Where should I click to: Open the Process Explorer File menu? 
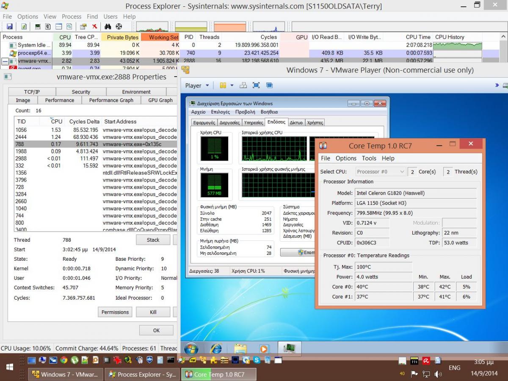pos(7,17)
